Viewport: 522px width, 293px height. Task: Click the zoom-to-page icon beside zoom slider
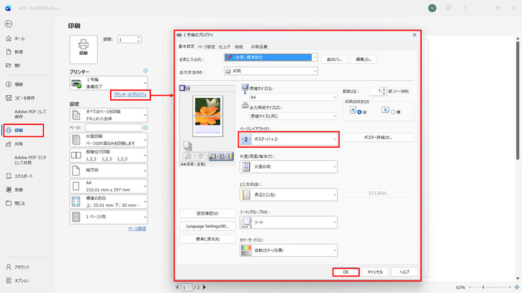click(x=517, y=287)
